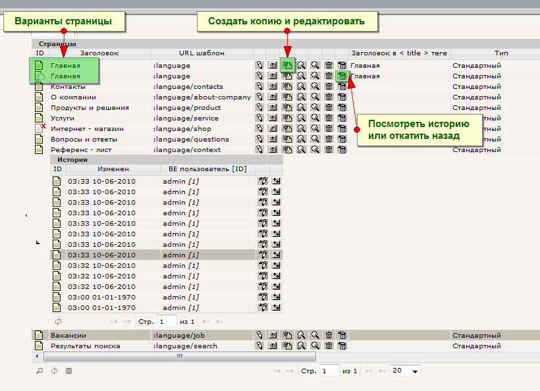The height and width of the screenshot is (391, 540).
Task: Open history icon for second Главная row
Action: 342,76
